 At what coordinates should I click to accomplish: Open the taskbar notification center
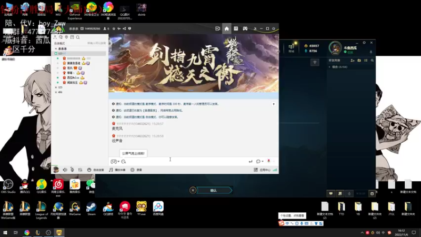[414, 232]
